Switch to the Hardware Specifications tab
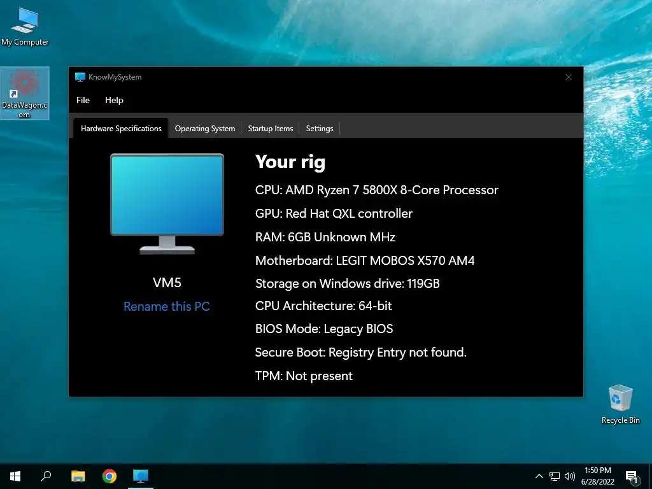Viewport: 652px width, 489px height. [x=121, y=129]
